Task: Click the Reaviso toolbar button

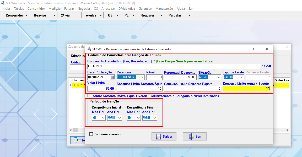Action: click(x=40, y=15)
